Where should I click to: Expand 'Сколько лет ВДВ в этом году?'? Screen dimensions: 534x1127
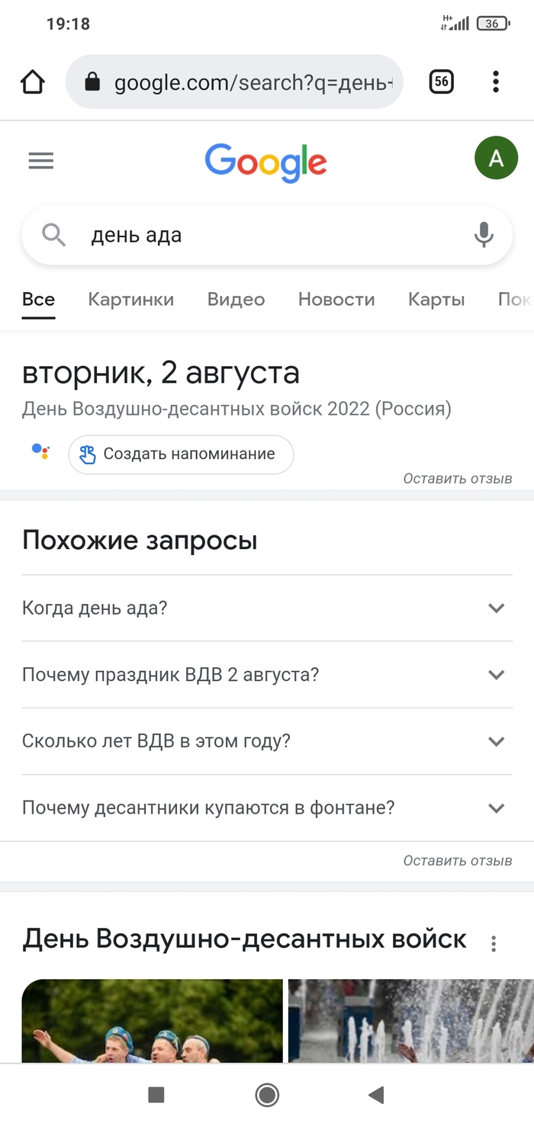pos(496,741)
